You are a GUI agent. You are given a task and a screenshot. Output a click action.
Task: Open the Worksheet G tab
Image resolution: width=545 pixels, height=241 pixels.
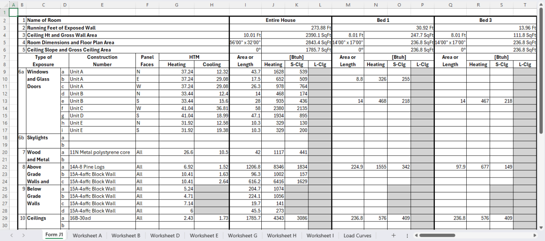pos(243,236)
